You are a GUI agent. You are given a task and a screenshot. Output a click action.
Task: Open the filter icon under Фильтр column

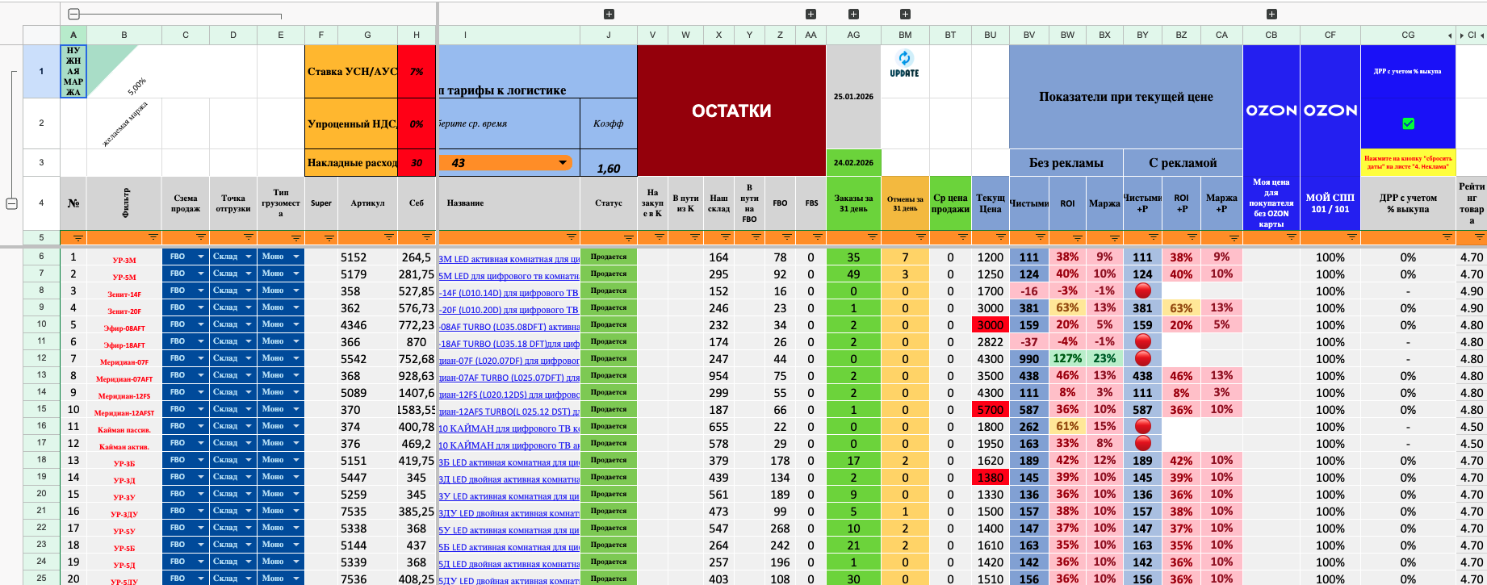pyautogui.click(x=153, y=238)
